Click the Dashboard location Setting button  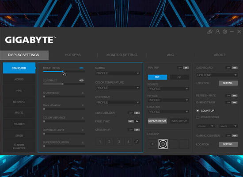click(228, 83)
